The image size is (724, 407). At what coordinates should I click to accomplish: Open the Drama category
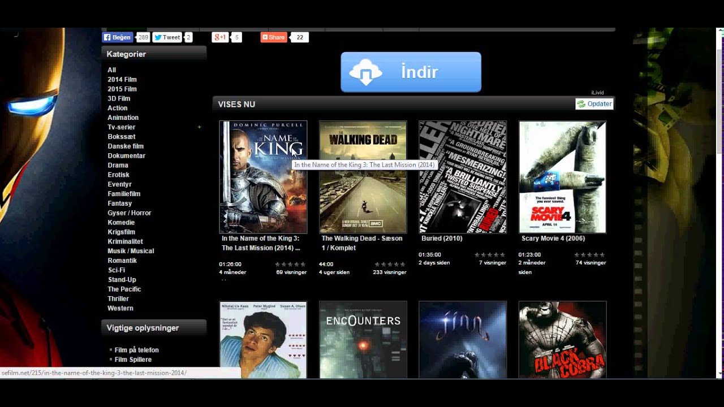coord(118,166)
